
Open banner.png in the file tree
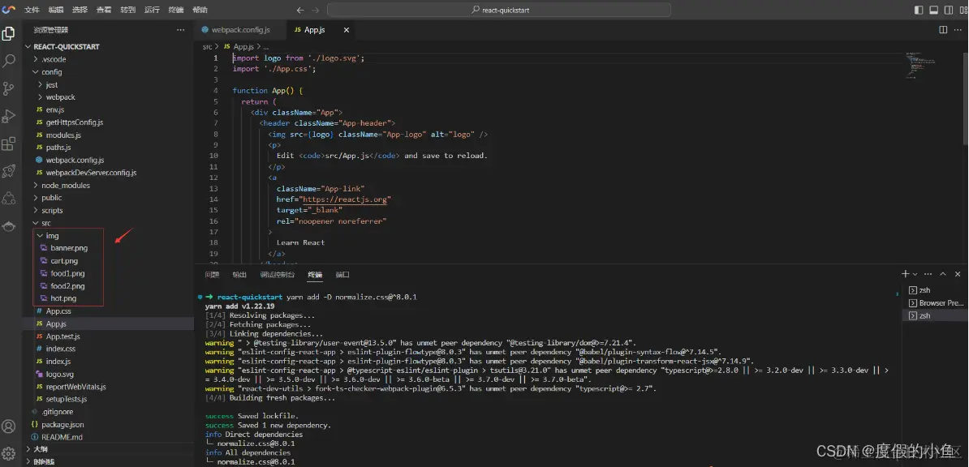pos(109,248)
